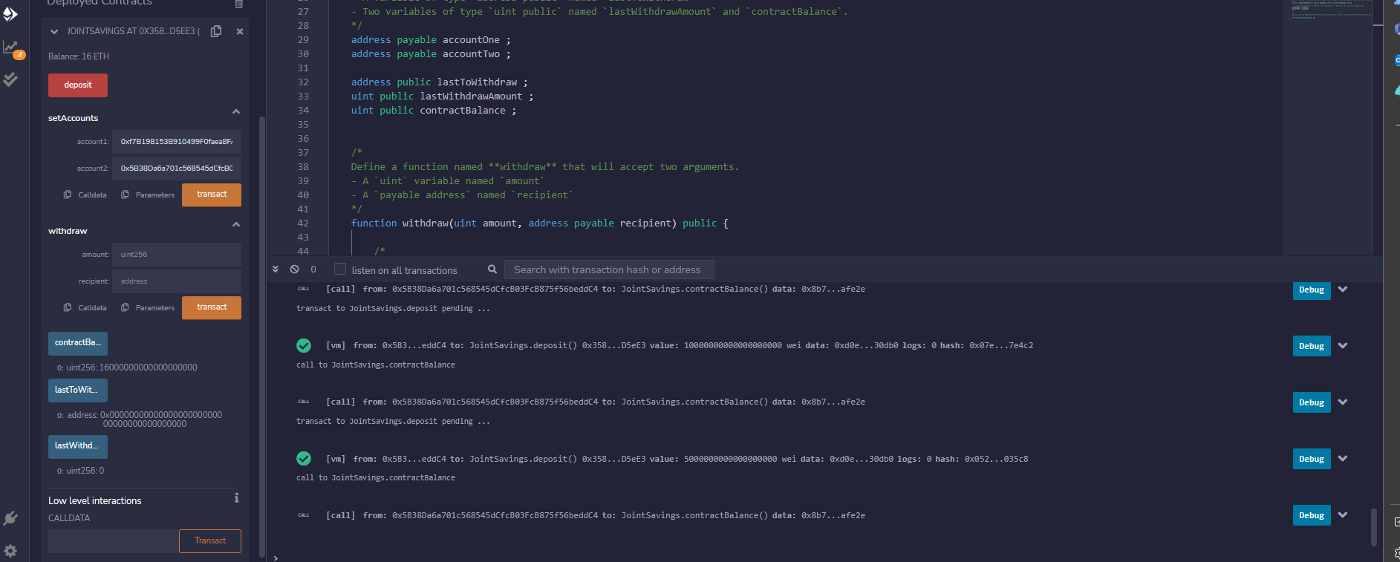Call the lastToWithdraw getter button

[x=78, y=391]
